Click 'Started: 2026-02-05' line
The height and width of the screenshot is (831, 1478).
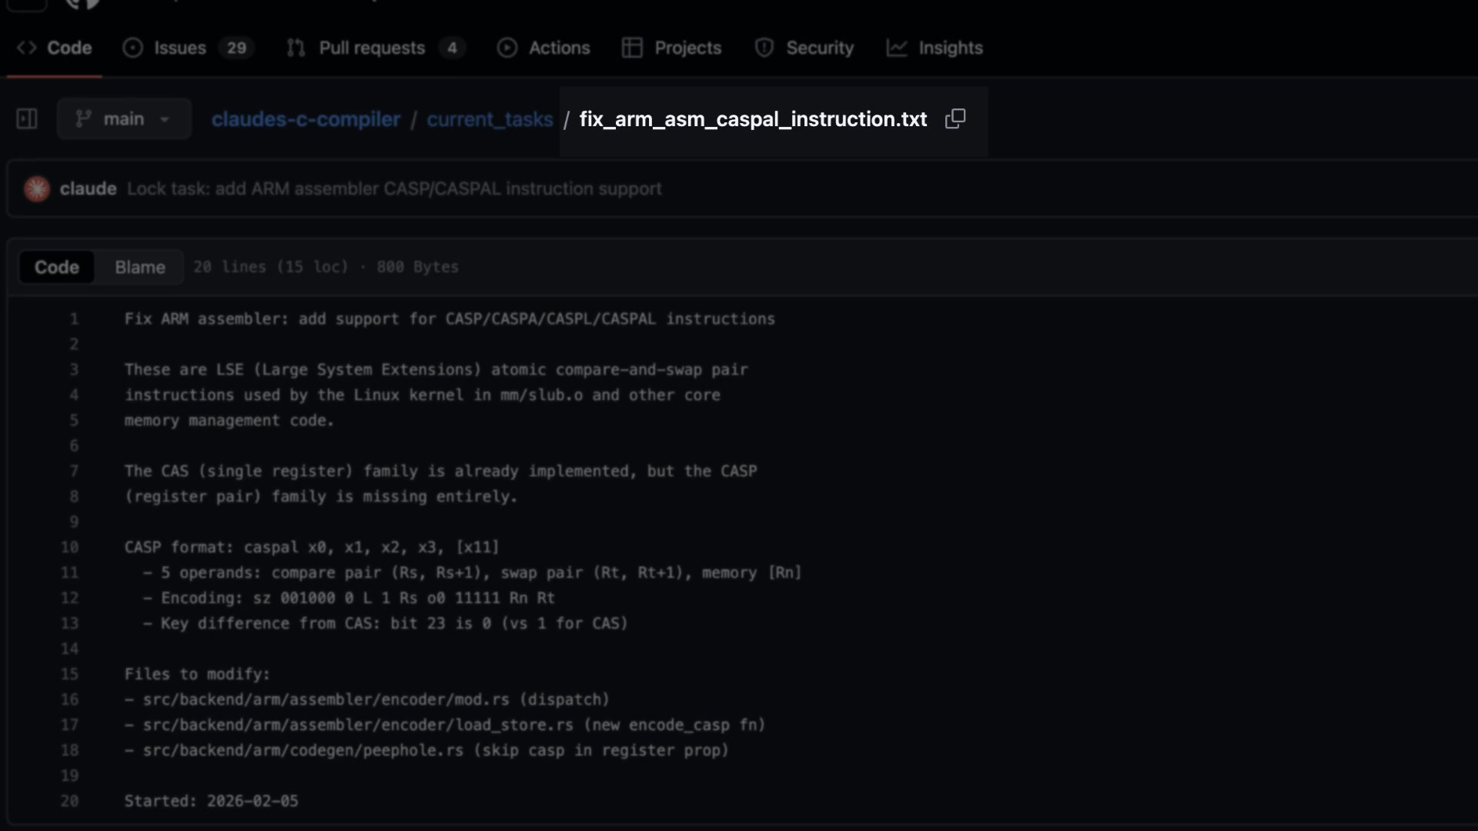click(212, 801)
